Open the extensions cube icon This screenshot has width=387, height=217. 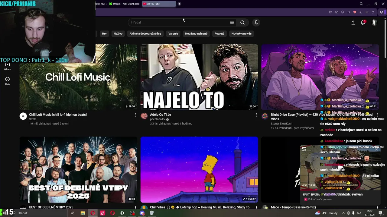click(x=382, y=12)
